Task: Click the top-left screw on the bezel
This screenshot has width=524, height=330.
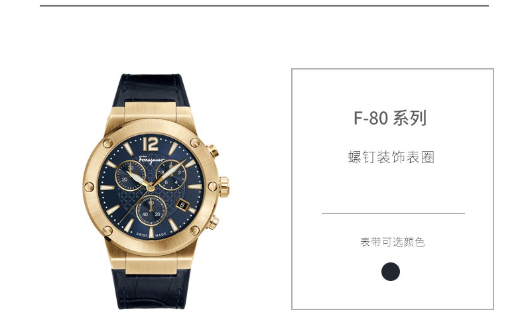Action: [107, 143]
